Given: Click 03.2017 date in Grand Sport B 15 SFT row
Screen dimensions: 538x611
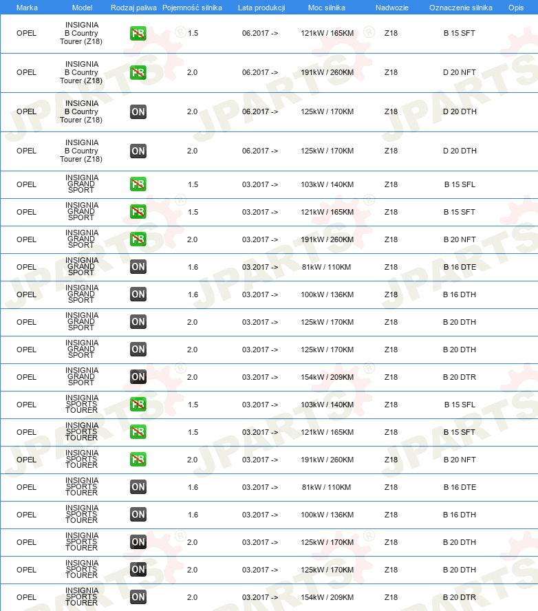Looking at the screenshot, I should 260,212.
